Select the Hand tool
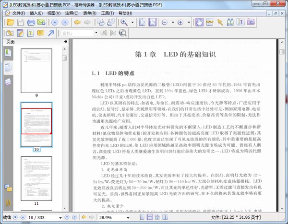288x224 pixels. click(x=199, y=22)
